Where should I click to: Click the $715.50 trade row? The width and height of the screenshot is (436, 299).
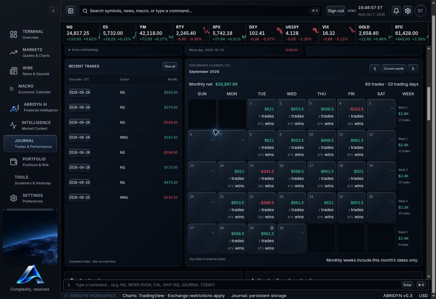pyautogui.click(x=123, y=168)
